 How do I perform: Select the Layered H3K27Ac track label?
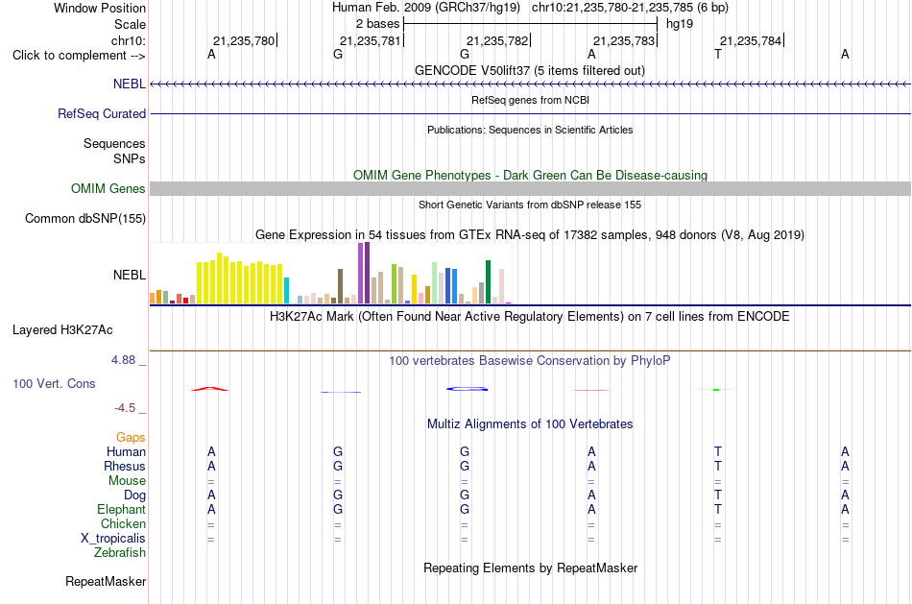point(62,330)
